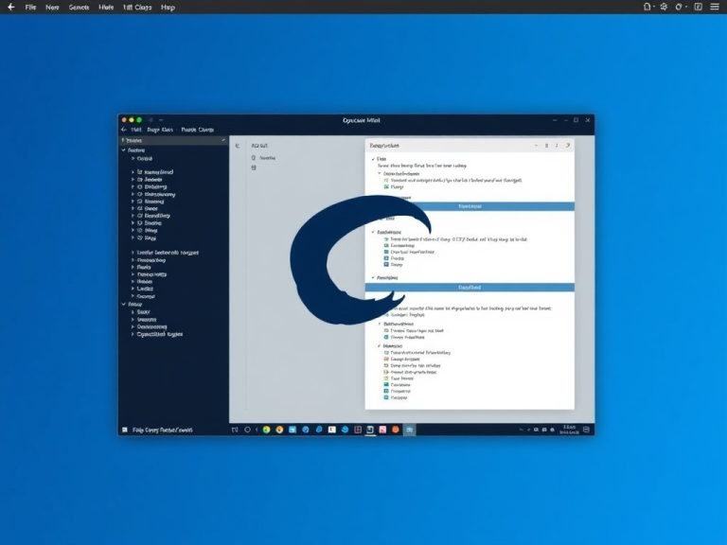The width and height of the screenshot is (727, 545).
Task: Click the white back arrow before File
Action: [x=11, y=7]
